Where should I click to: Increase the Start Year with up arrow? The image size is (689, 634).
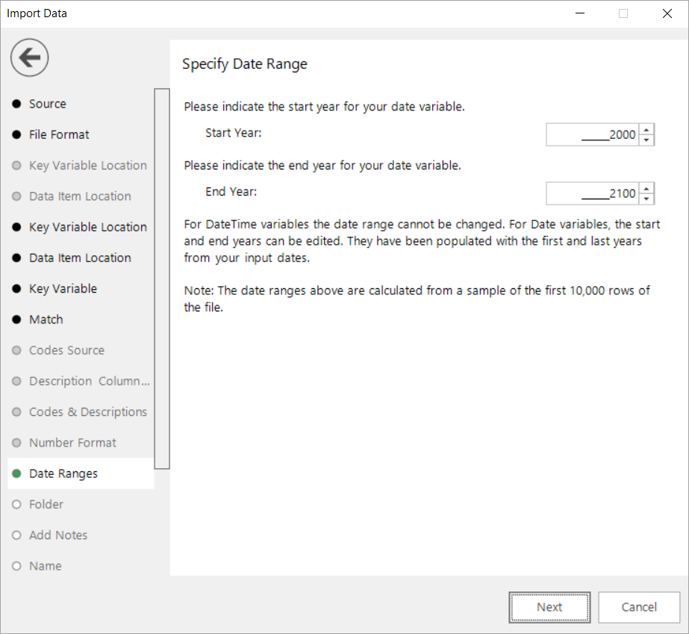(x=646, y=129)
